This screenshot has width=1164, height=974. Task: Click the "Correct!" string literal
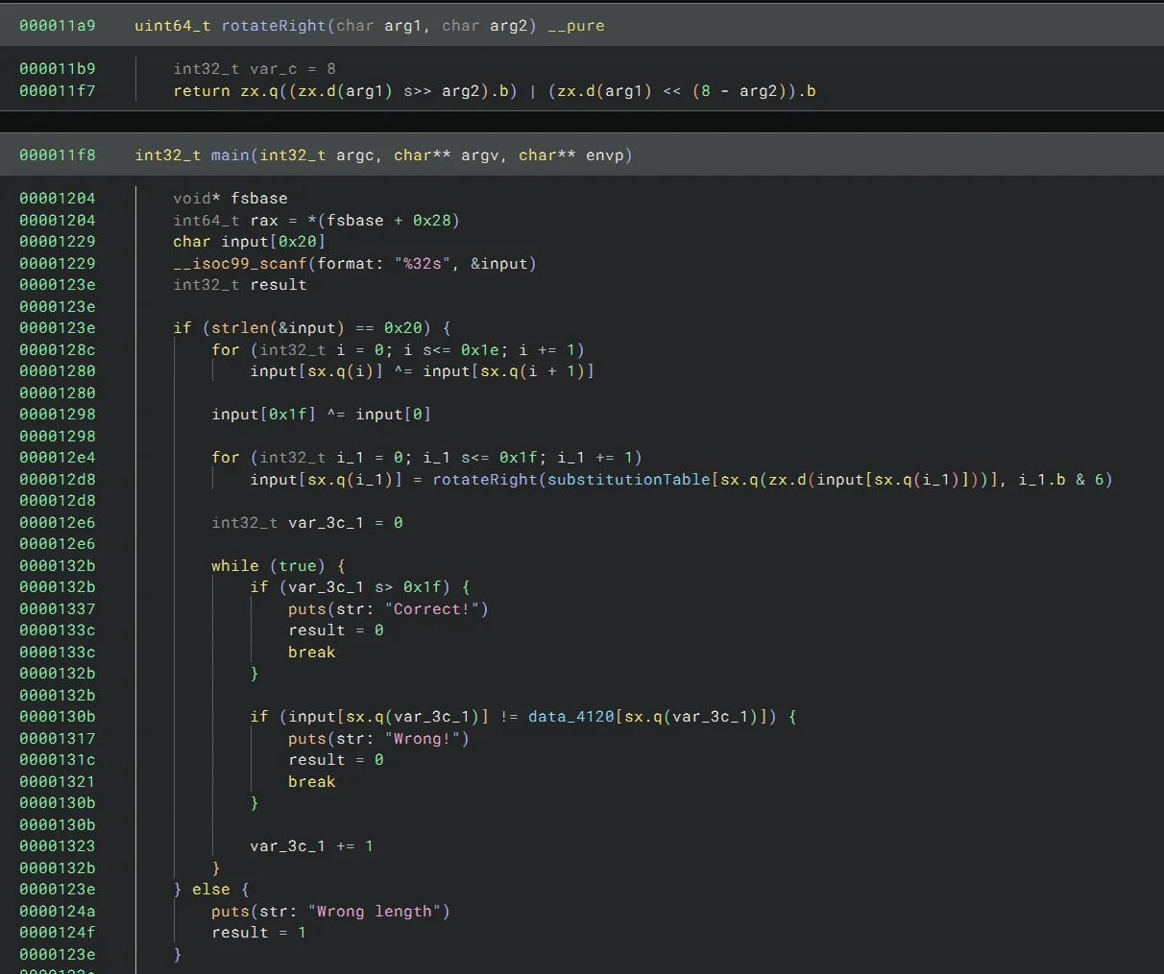pyautogui.click(x=436, y=609)
